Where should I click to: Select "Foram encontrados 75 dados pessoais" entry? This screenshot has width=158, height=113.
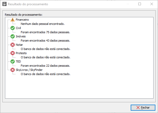[x=45, y=32]
